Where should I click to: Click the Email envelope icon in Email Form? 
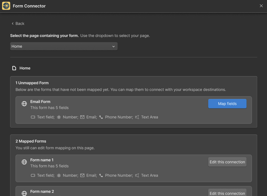pyautogui.click(x=83, y=117)
